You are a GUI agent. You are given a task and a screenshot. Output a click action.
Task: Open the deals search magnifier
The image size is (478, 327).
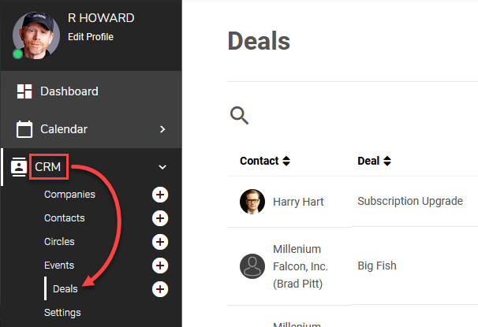pyautogui.click(x=239, y=115)
